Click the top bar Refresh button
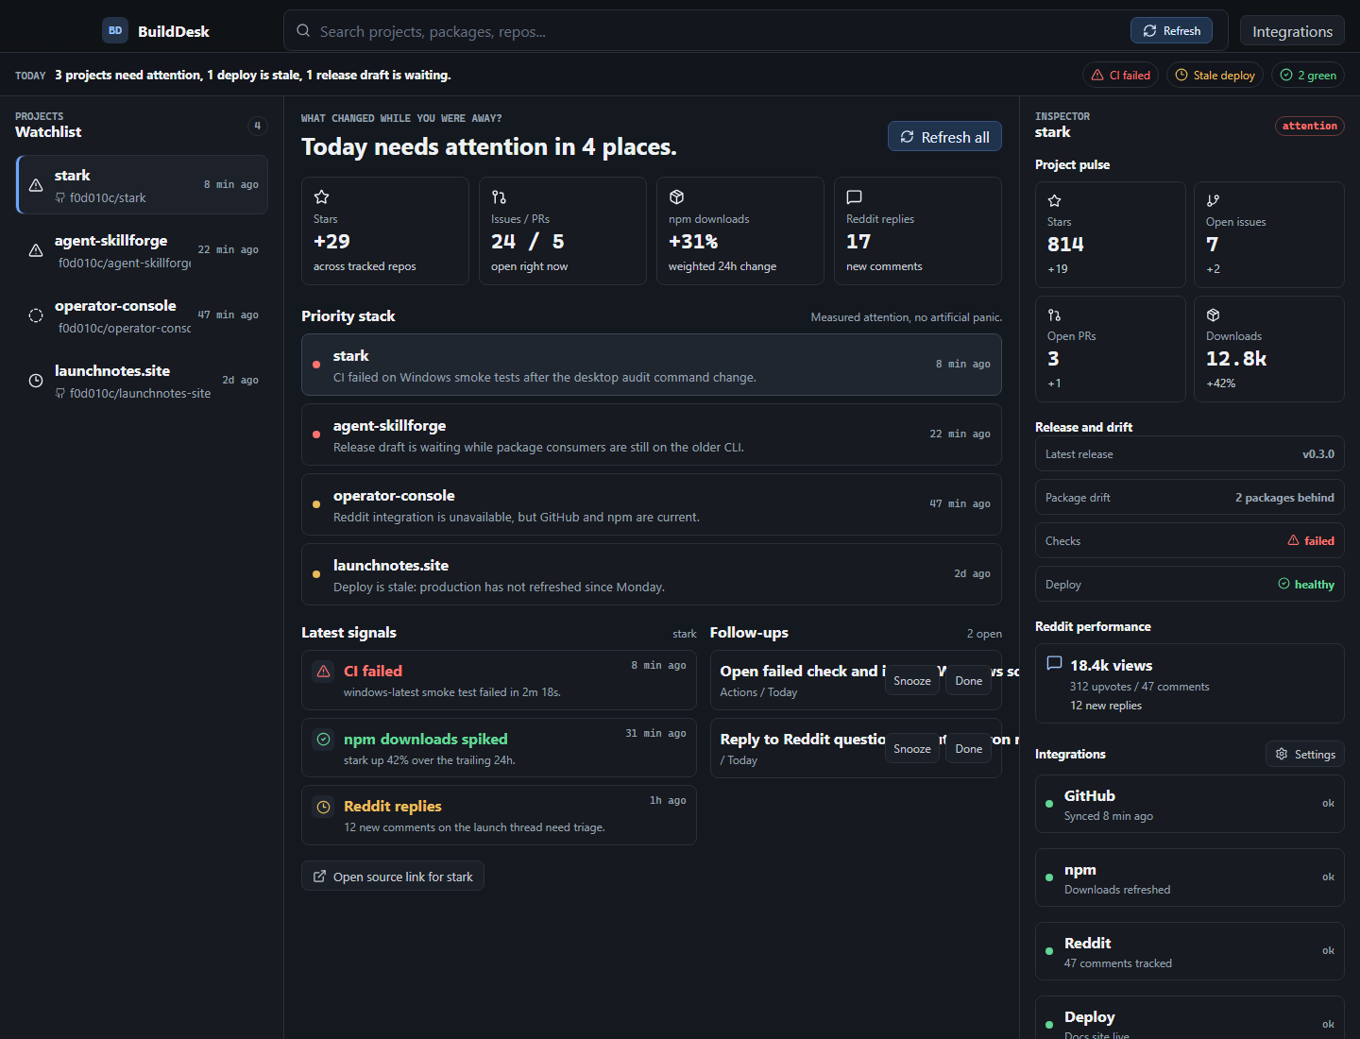Screen dimensions: 1360x1039 (x=1171, y=30)
